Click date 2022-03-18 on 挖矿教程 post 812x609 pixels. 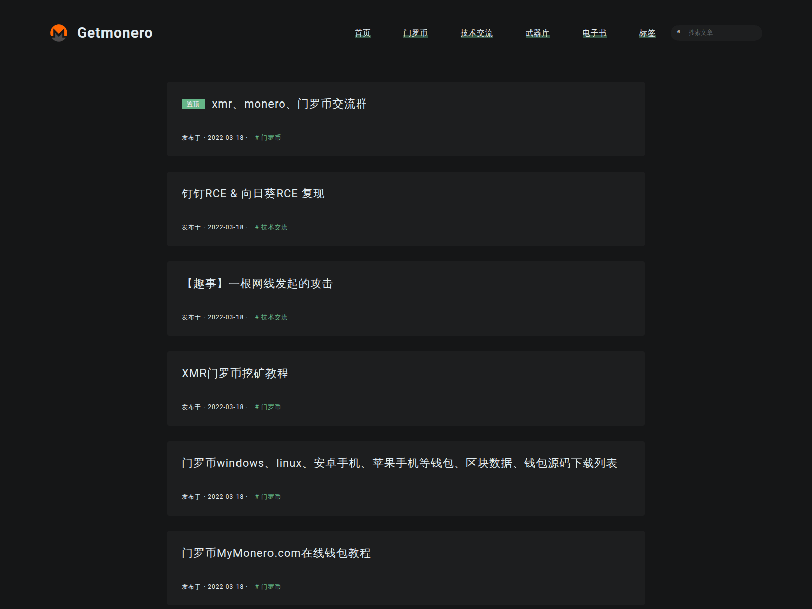[225, 407]
